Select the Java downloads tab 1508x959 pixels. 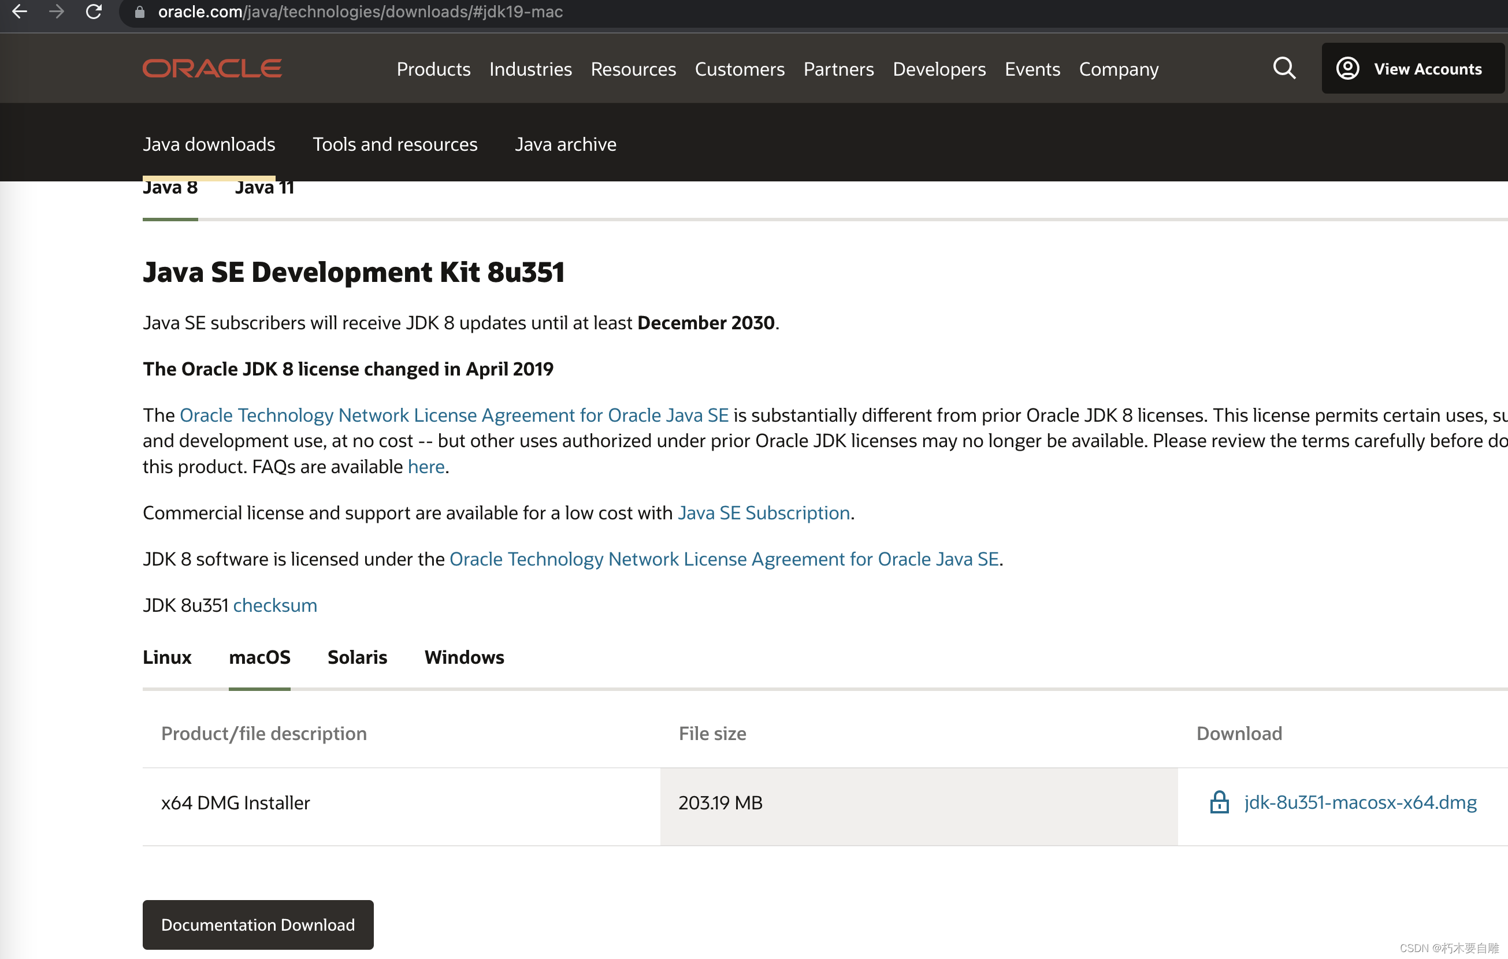pos(209,144)
